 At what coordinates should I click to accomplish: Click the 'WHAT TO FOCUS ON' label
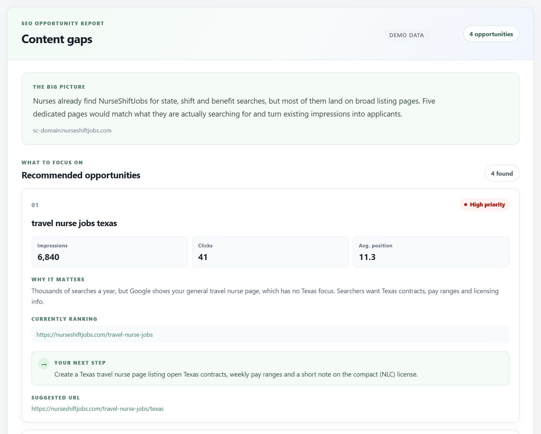click(x=52, y=163)
